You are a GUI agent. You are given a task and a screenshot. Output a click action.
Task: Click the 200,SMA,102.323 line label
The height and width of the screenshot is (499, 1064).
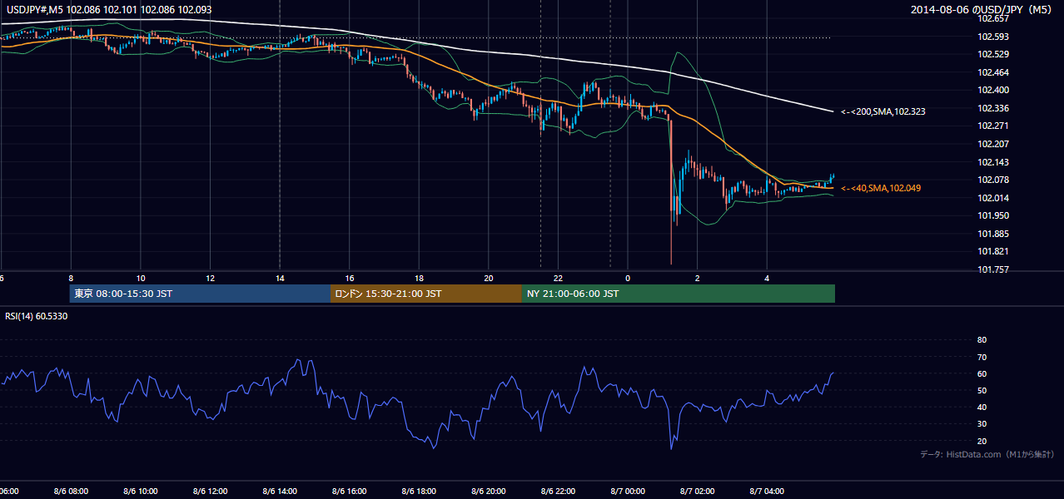883,111
